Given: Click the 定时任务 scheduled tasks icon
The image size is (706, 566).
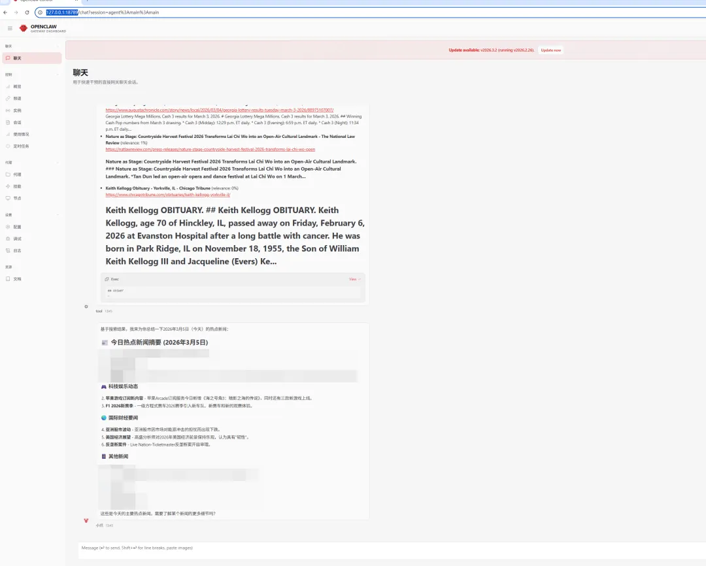Looking at the screenshot, I should (x=8, y=146).
